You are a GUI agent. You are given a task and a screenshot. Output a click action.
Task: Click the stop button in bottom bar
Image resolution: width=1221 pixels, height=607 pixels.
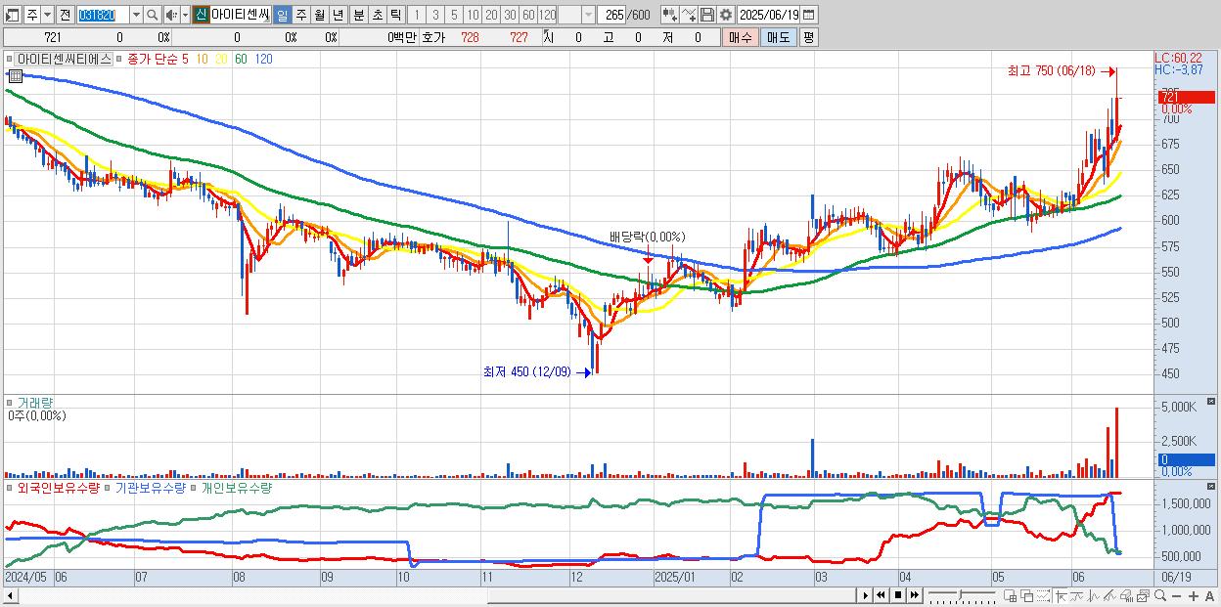pos(897,595)
